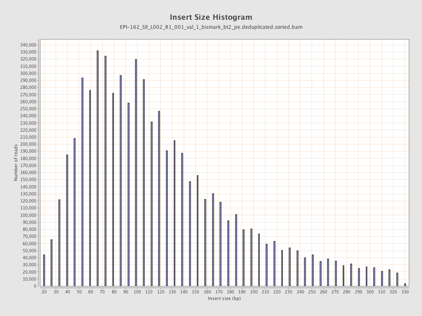
Task: Click the tallest bar near 66 bp
Action: [x=98, y=168]
